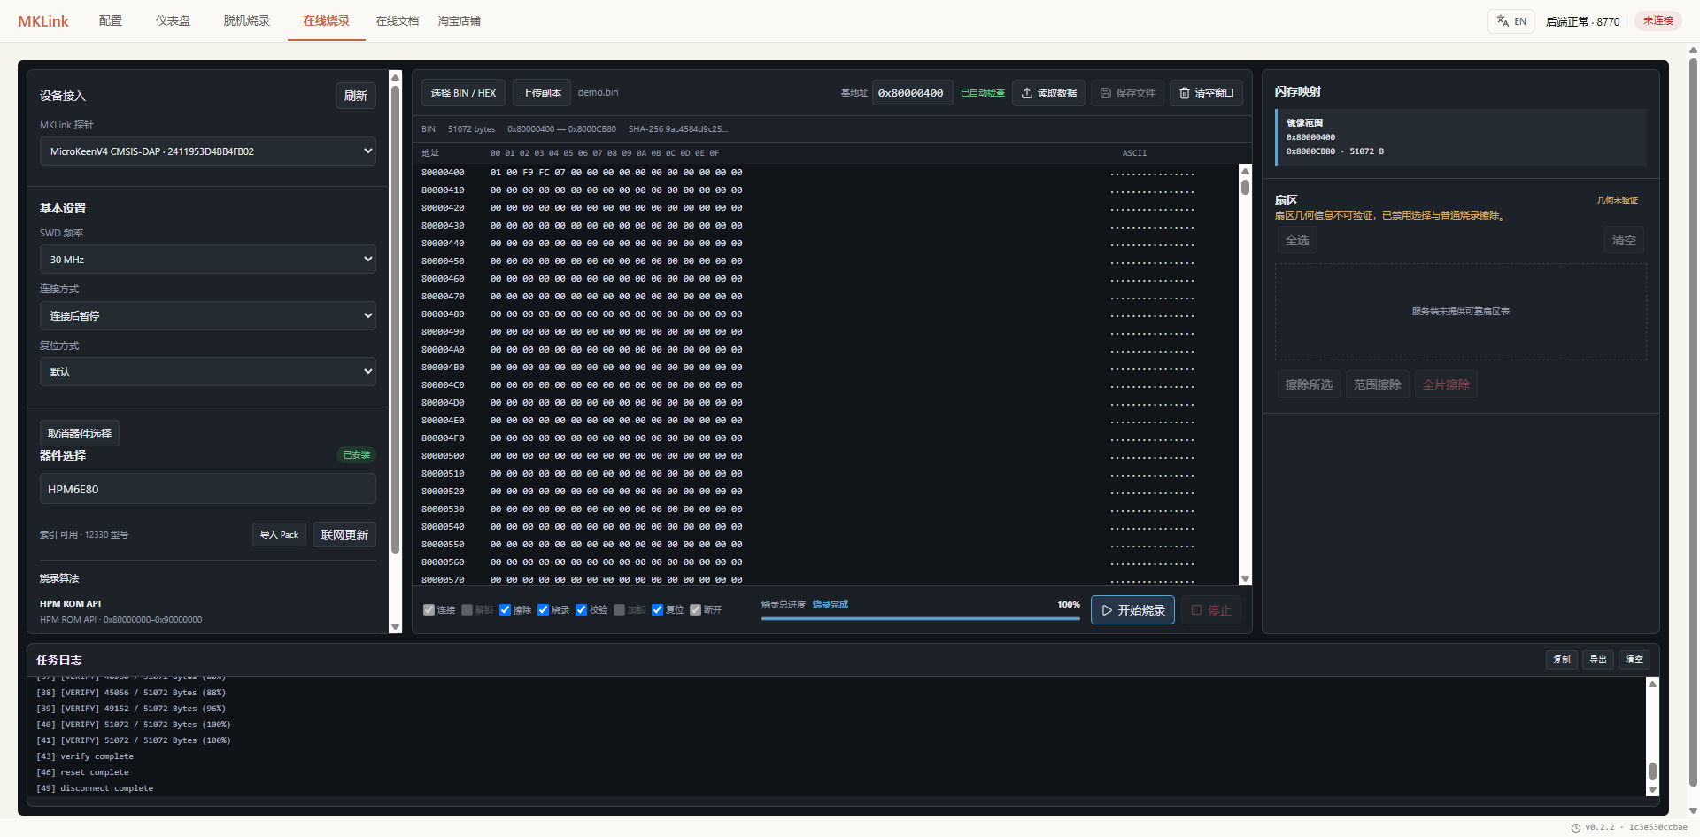Copy the task log with 复制
1700x837 pixels.
click(x=1562, y=660)
